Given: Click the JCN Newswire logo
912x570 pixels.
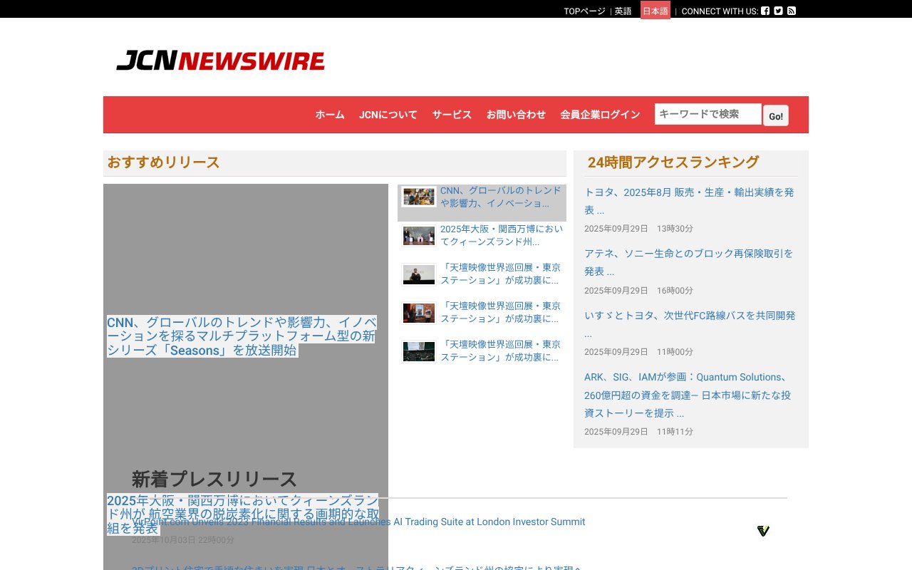Looking at the screenshot, I should 220,61.
